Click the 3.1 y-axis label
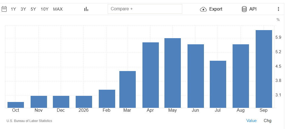Viewport: 286px width, 129px height. tap(278, 95)
